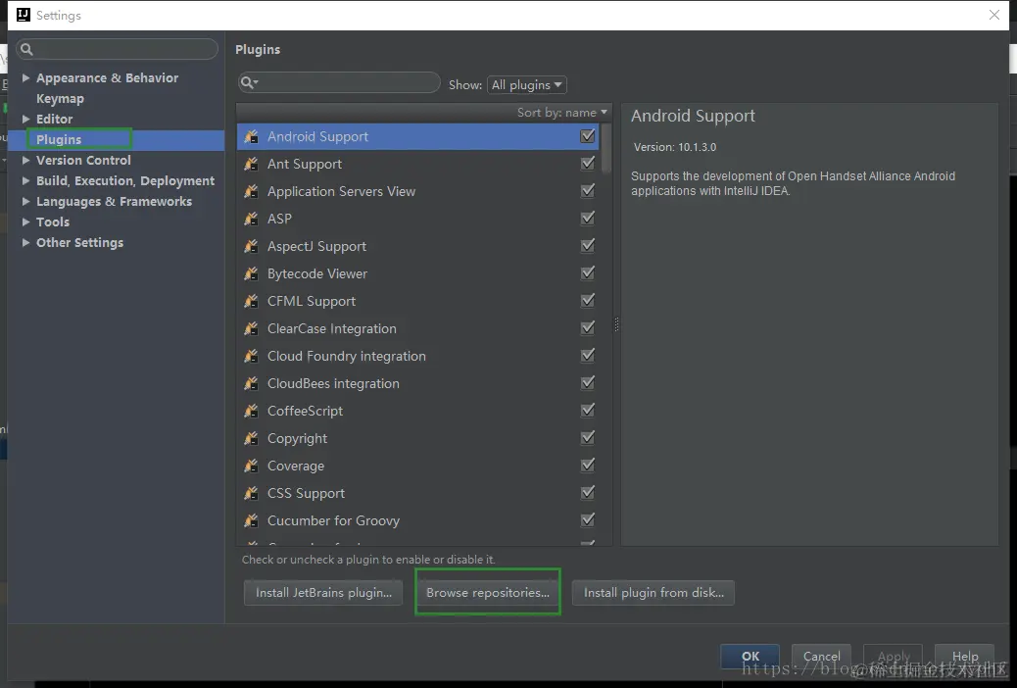Disable the CFML Support checkbox
1017x688 pixels.
588,300
